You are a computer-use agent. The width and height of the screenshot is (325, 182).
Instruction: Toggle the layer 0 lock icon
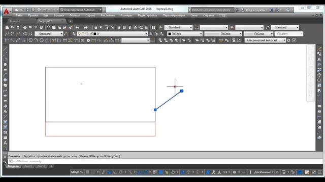pyautogui.click(x=91, y=34)
